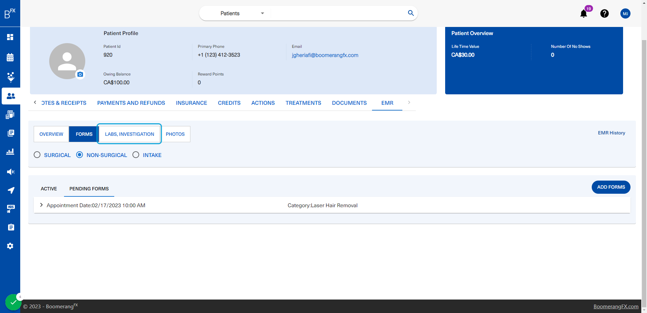Click the search magnifier icon
This screenshot has width=647, height=313.
pyautogui.click(x=411, y=13)
